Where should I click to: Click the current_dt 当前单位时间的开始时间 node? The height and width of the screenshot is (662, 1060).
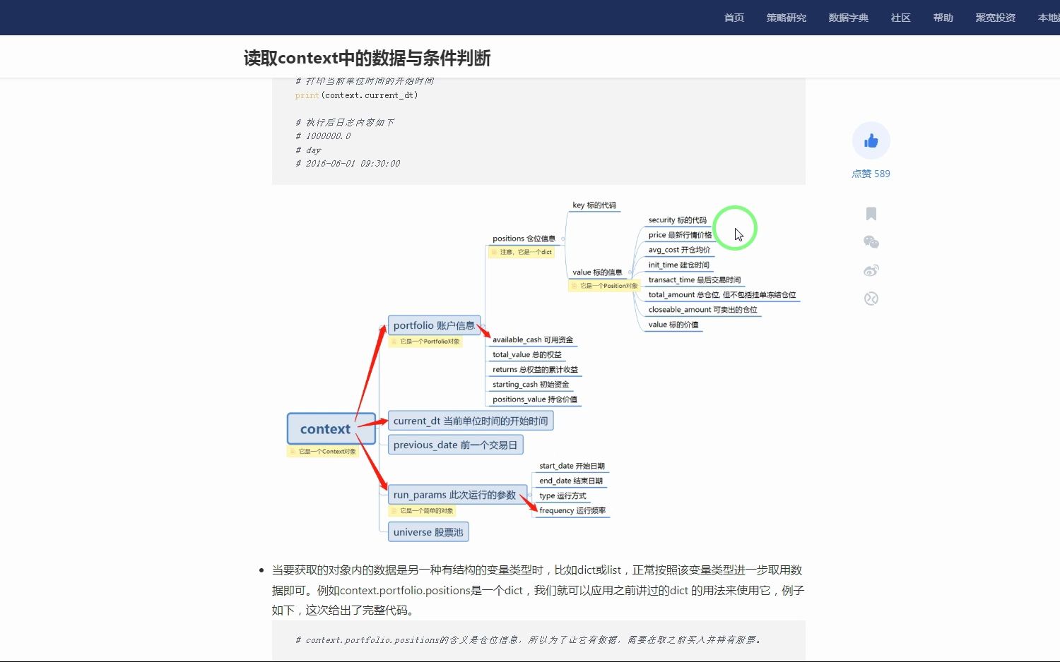click(471, 421)
